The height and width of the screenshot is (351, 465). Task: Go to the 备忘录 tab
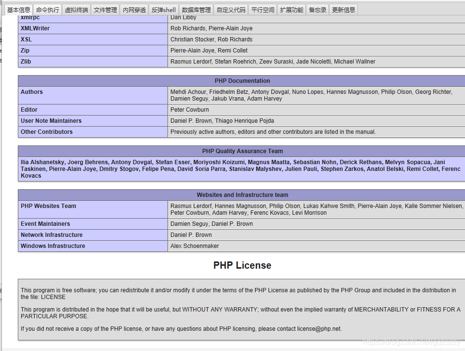click(317, 10)
